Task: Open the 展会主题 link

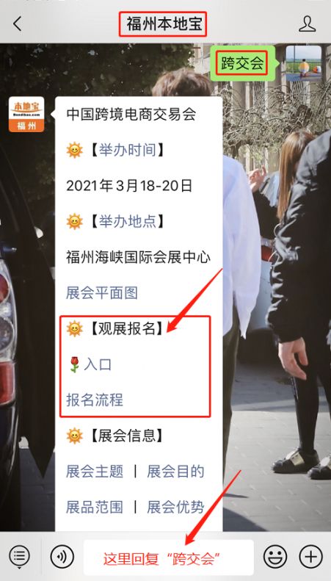Action: click(95, 472)
